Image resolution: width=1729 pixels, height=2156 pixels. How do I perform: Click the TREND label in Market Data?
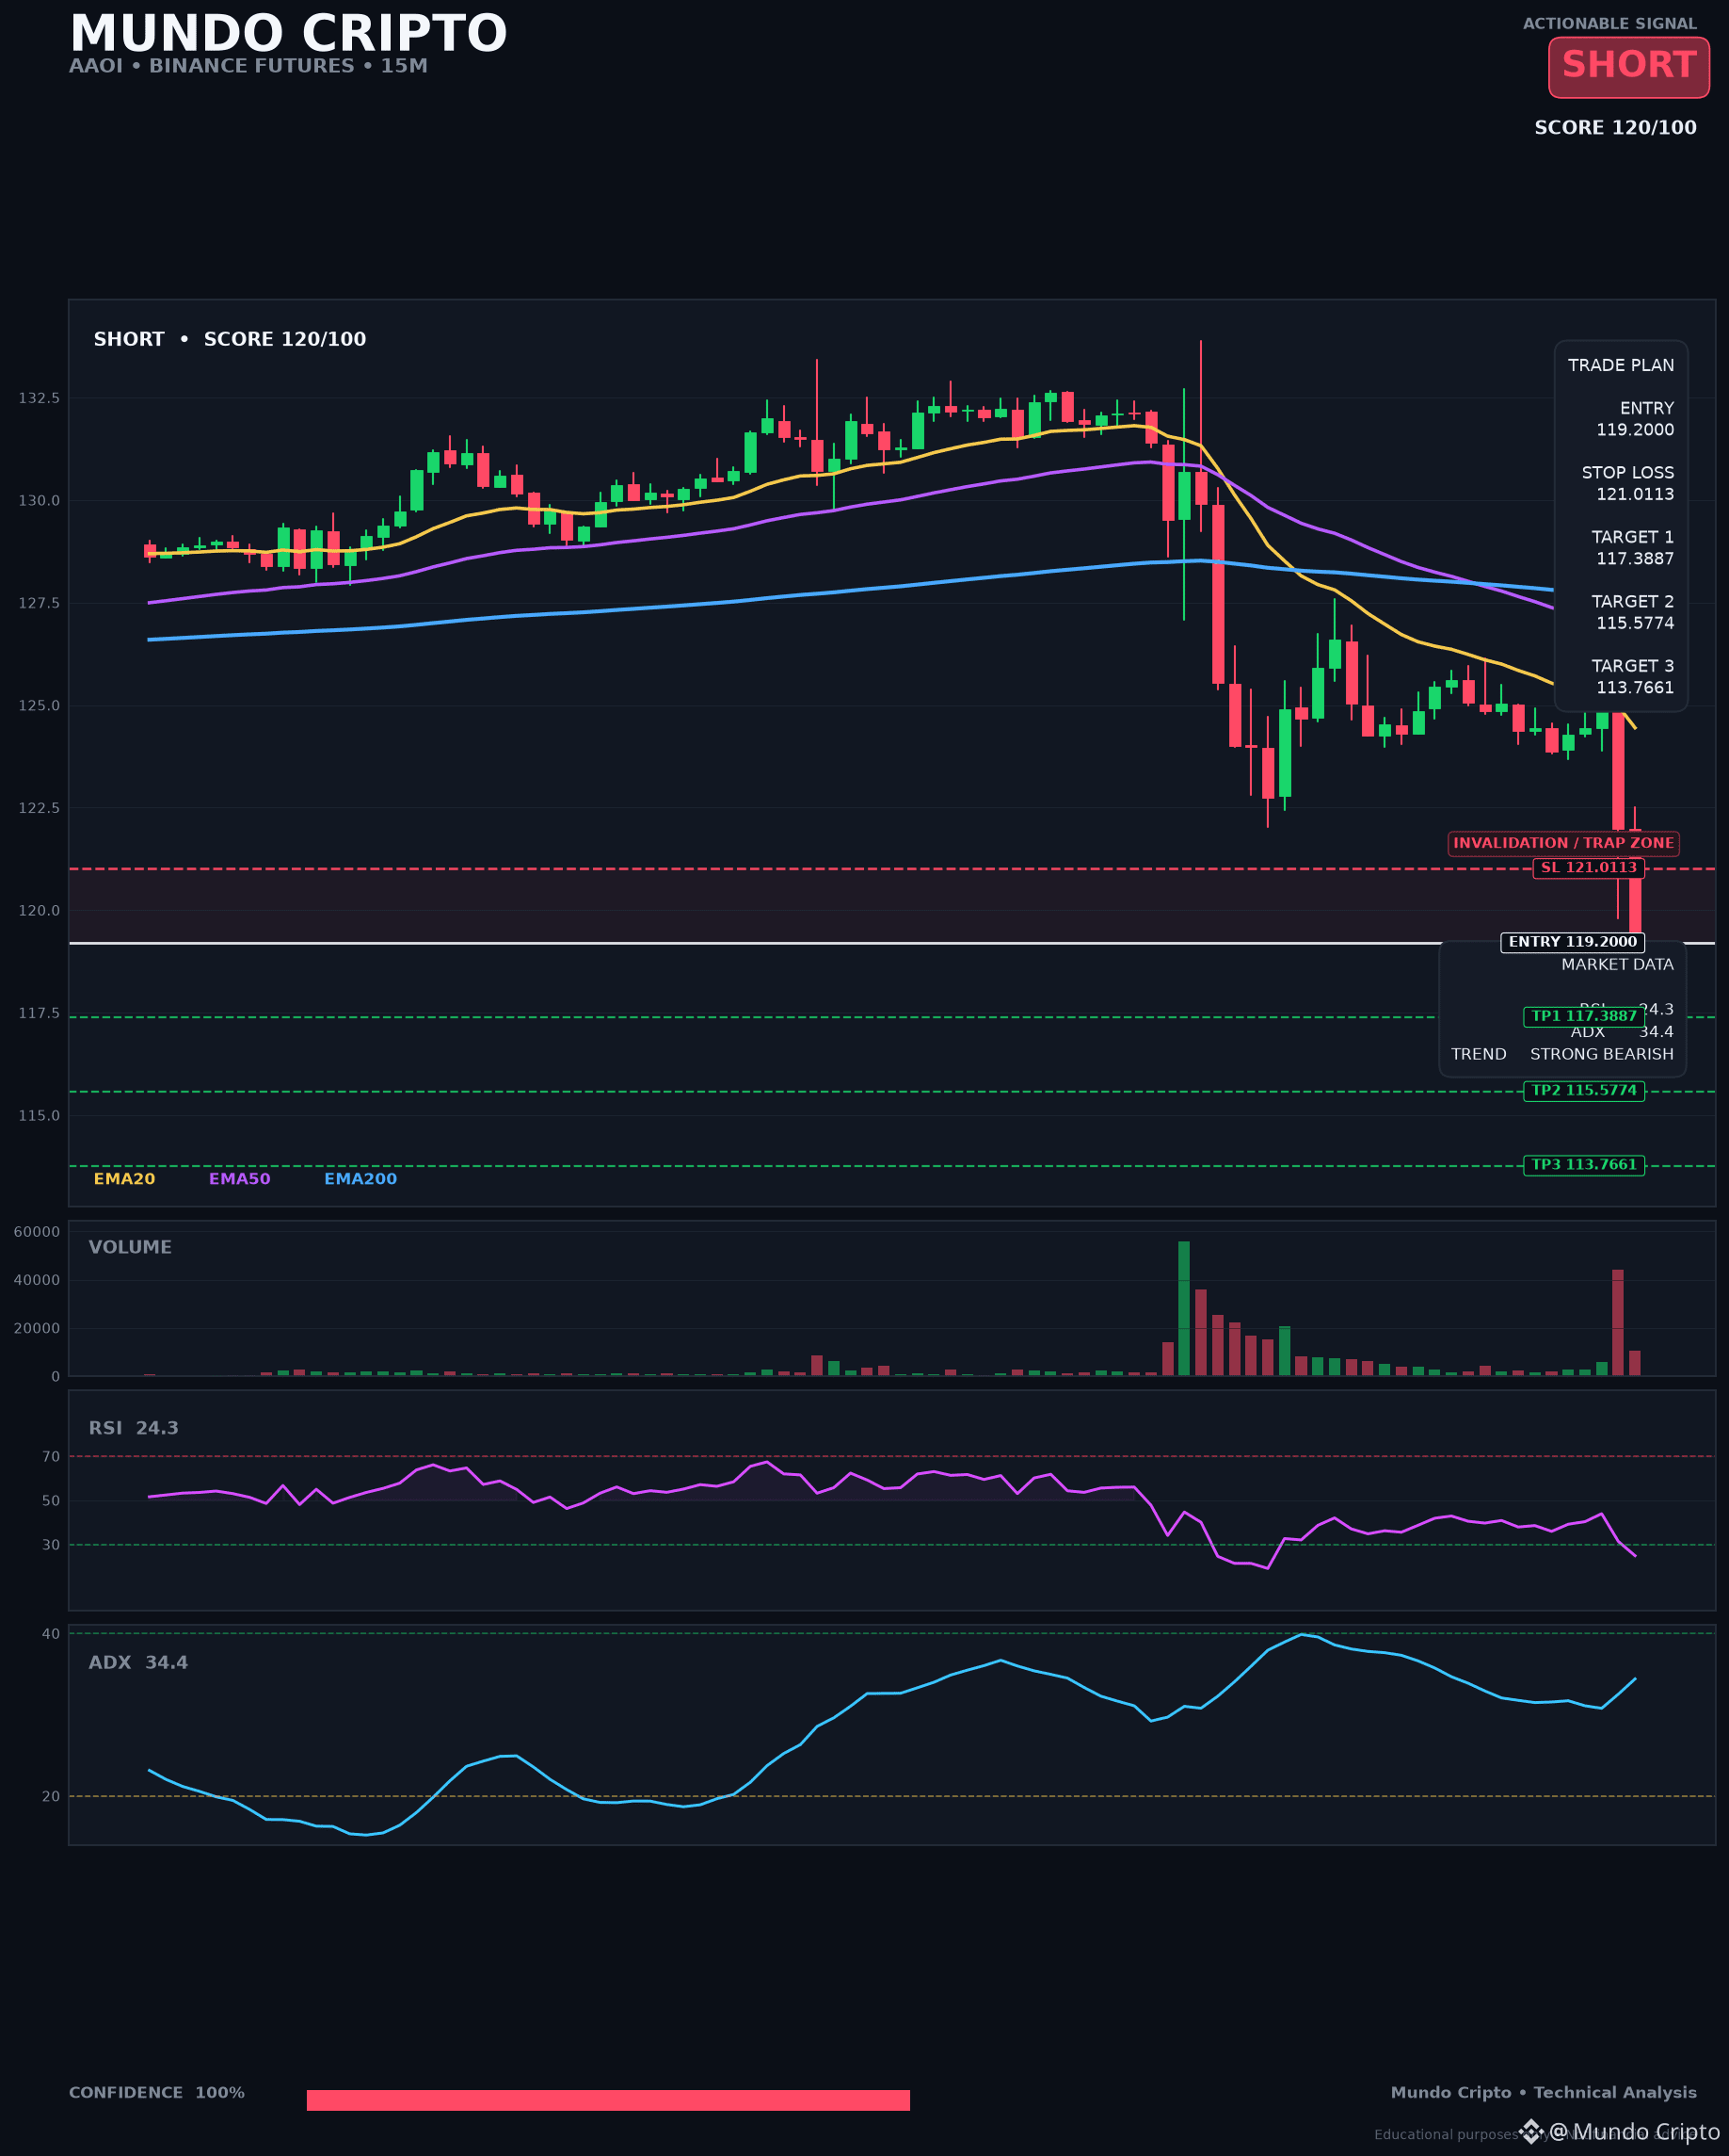1478,1054
